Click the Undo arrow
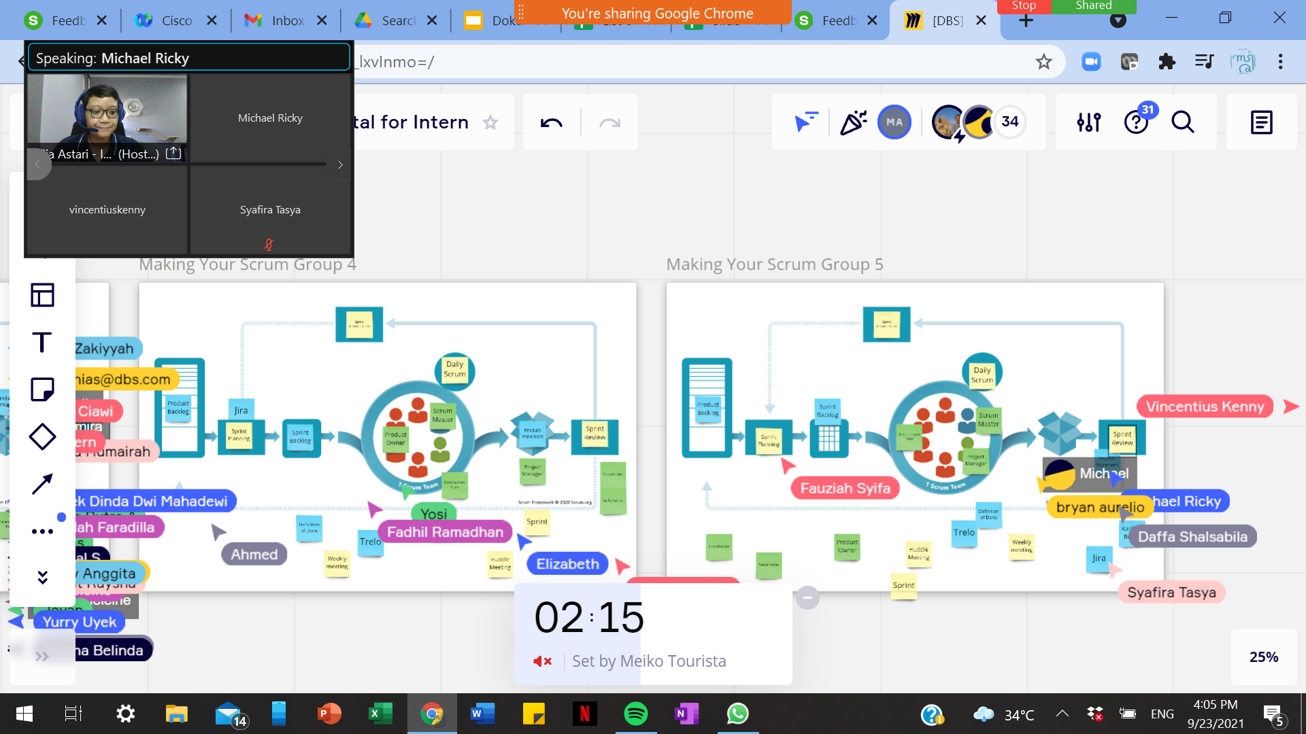 551,123
